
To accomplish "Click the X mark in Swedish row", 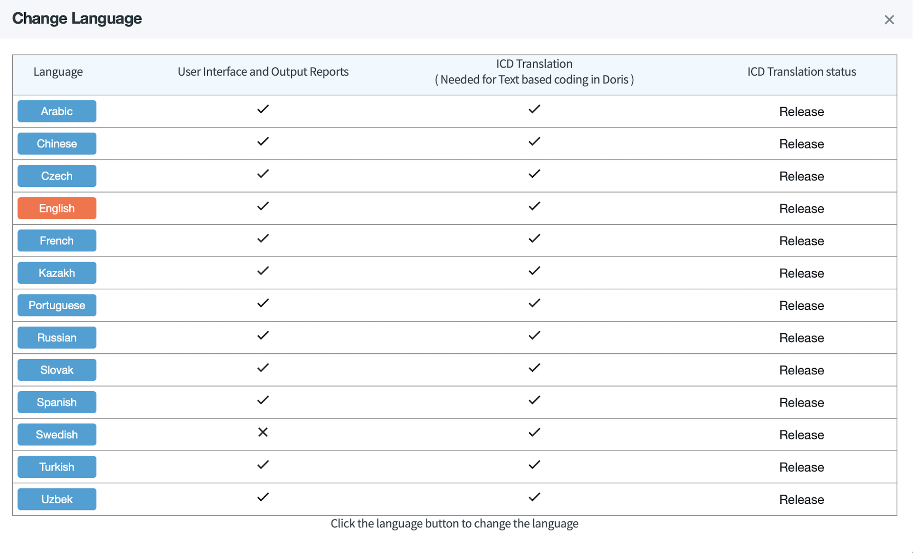I will click(263, 432).
